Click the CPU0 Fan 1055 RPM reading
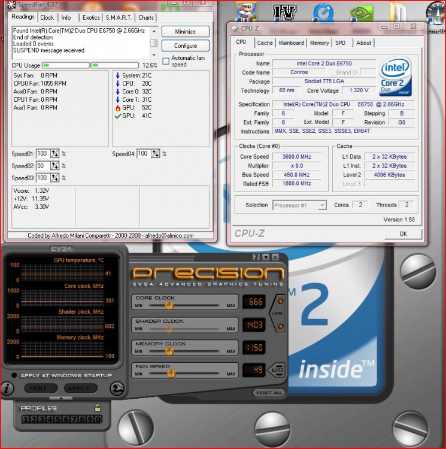446x449 pixels. click(40, 84)
